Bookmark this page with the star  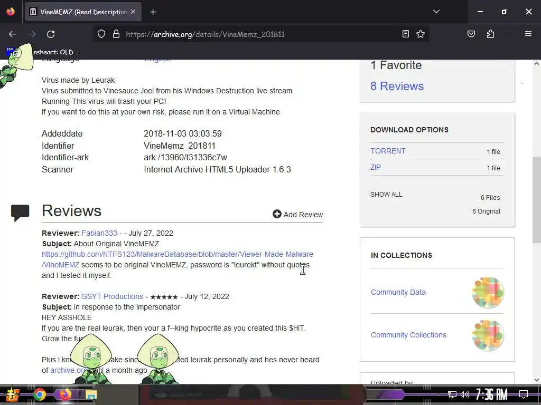click(420, 34)
